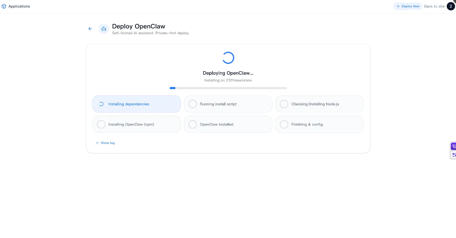Select the circle on Running install script
Viewport: 456px width, 238px height.
click(x=193, y=104)
